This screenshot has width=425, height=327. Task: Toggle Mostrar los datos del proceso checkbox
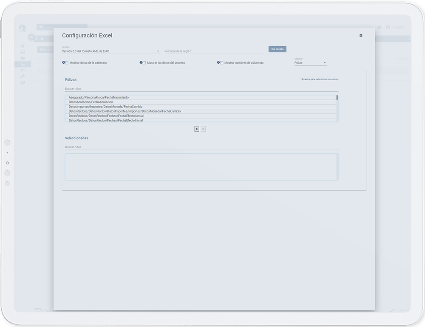144,62
